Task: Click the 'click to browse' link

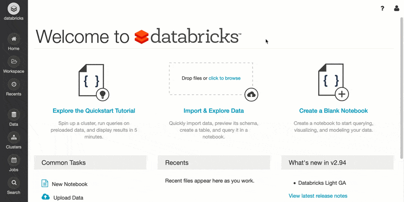Action: (224, 78)
